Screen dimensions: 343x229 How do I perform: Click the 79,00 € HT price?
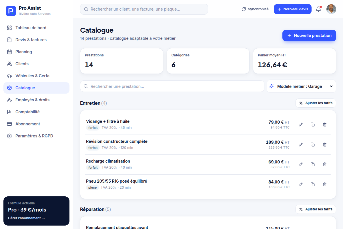pyautogui.click(x=279, y=122)
